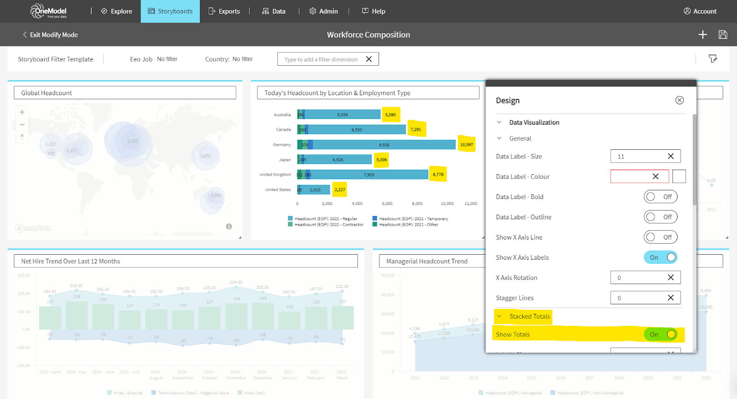The width and height of the screenshot is (737, 399).
Task: Clear the Data Label Size field
Action: click(x=671, y=156)
